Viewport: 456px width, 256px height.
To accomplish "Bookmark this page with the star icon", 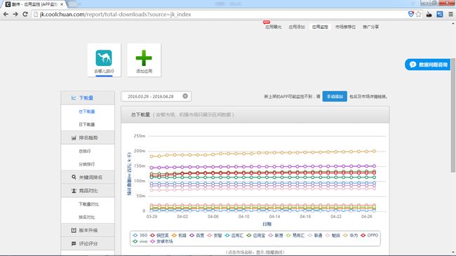I will (x=419, y=14).
